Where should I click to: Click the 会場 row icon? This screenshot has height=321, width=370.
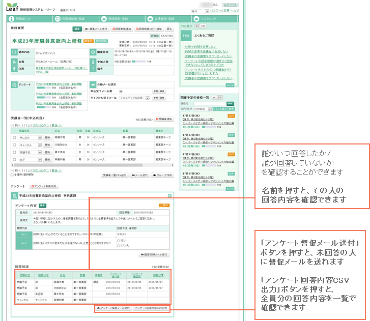click(x=14, y=62)
